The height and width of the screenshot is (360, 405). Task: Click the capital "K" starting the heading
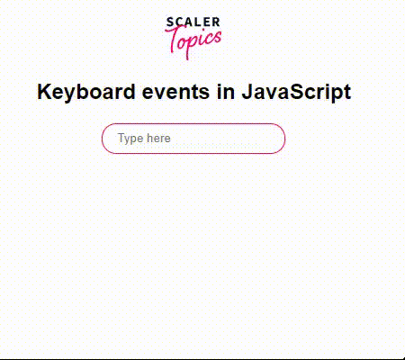pyautogui.click(x=44, y=91)
